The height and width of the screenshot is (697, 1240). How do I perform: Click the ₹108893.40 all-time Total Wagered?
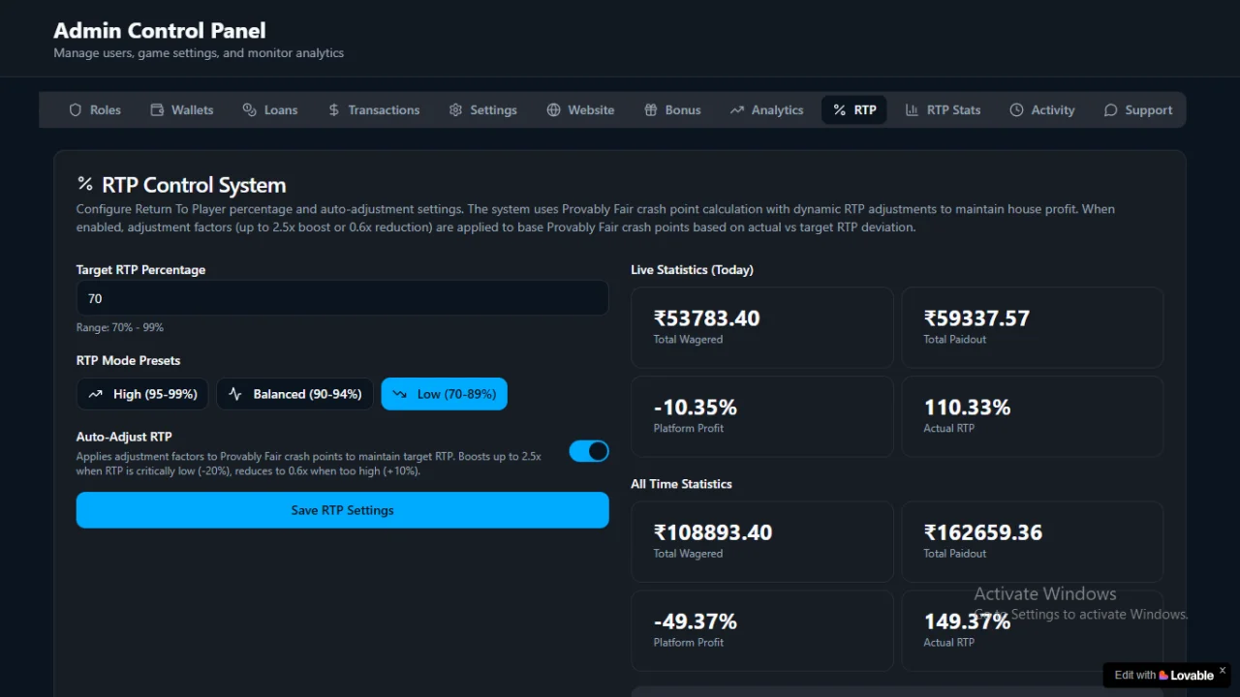[713, 532]
